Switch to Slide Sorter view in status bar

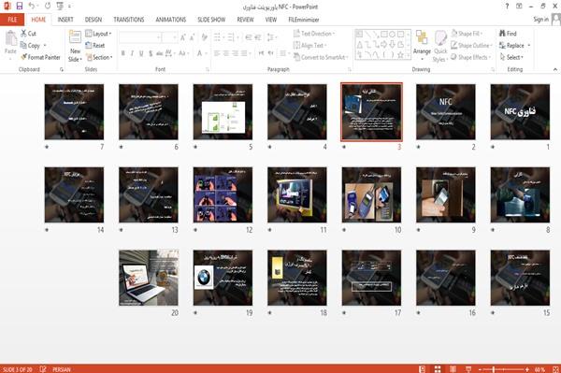click(438, 369)
